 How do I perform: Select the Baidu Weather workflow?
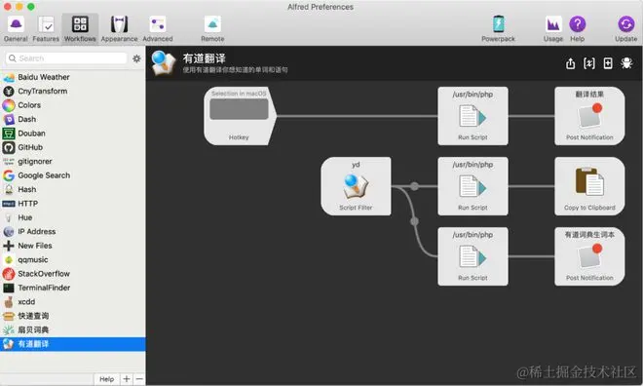point(73,77)
